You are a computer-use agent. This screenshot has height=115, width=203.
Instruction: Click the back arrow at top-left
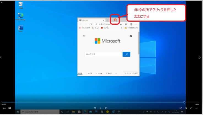pos(2,2)
